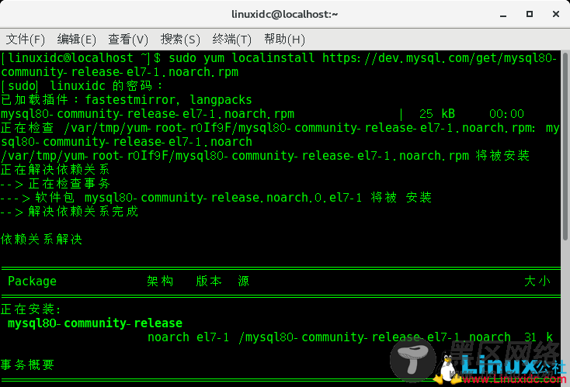Click the '[linuxidc@localhost ~]$' prompt
The width and height of the screenshot is (570, 387).
81,58
